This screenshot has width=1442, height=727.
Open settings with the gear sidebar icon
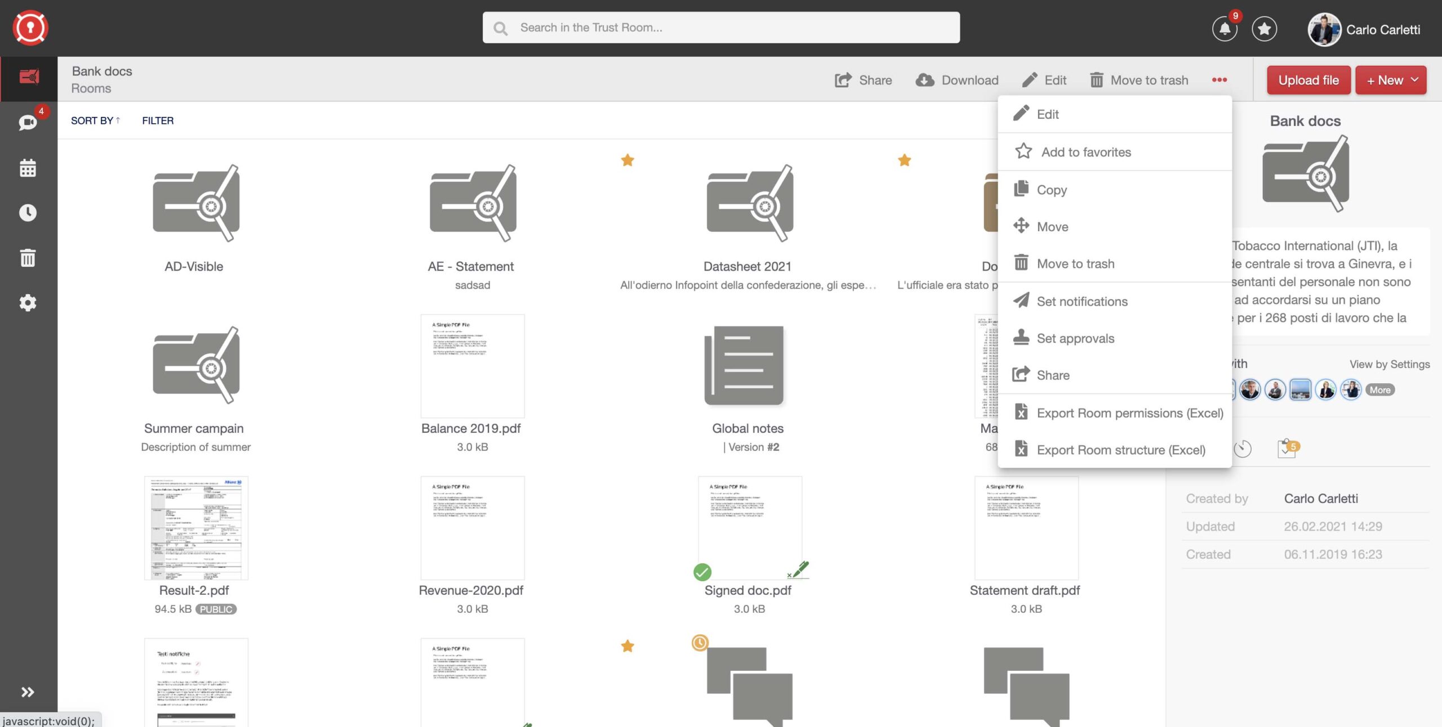pos(28,302)
